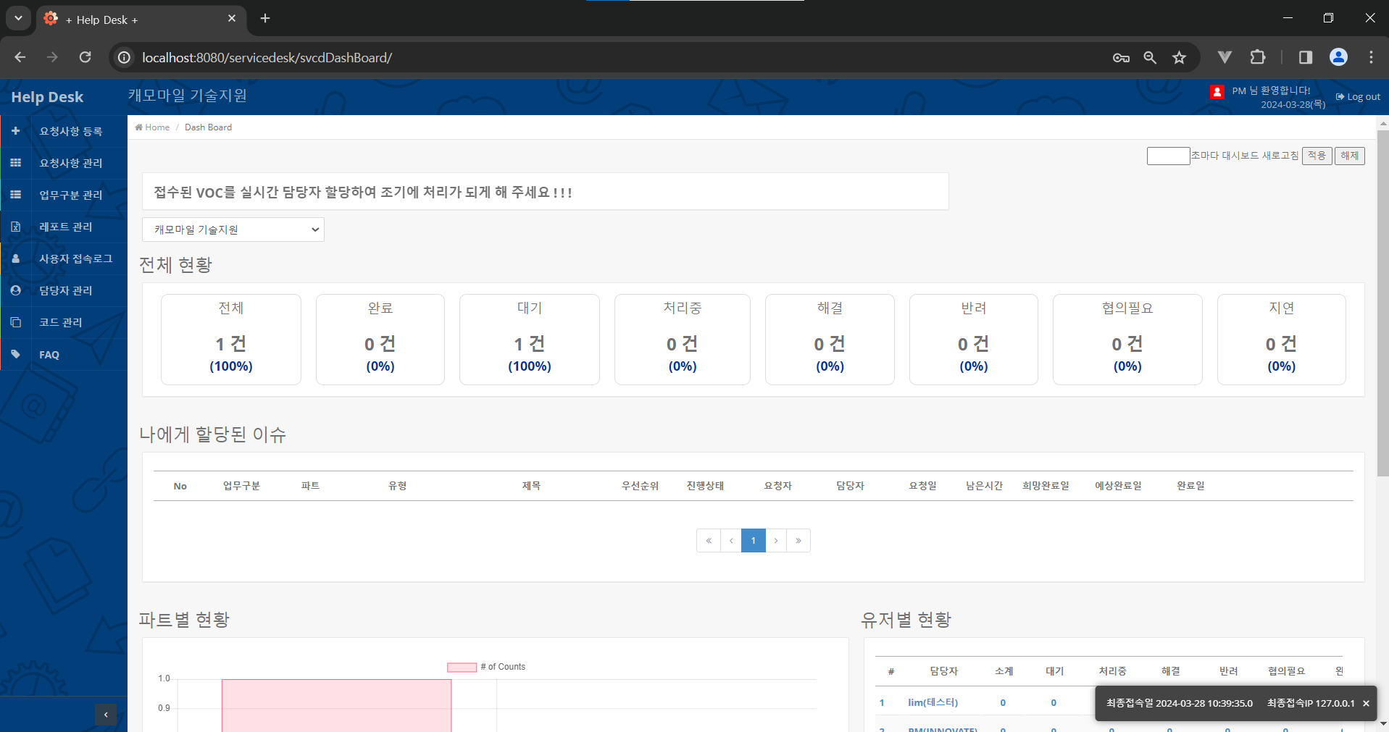Open the Chrome three-dot menu

point(1370,57)
